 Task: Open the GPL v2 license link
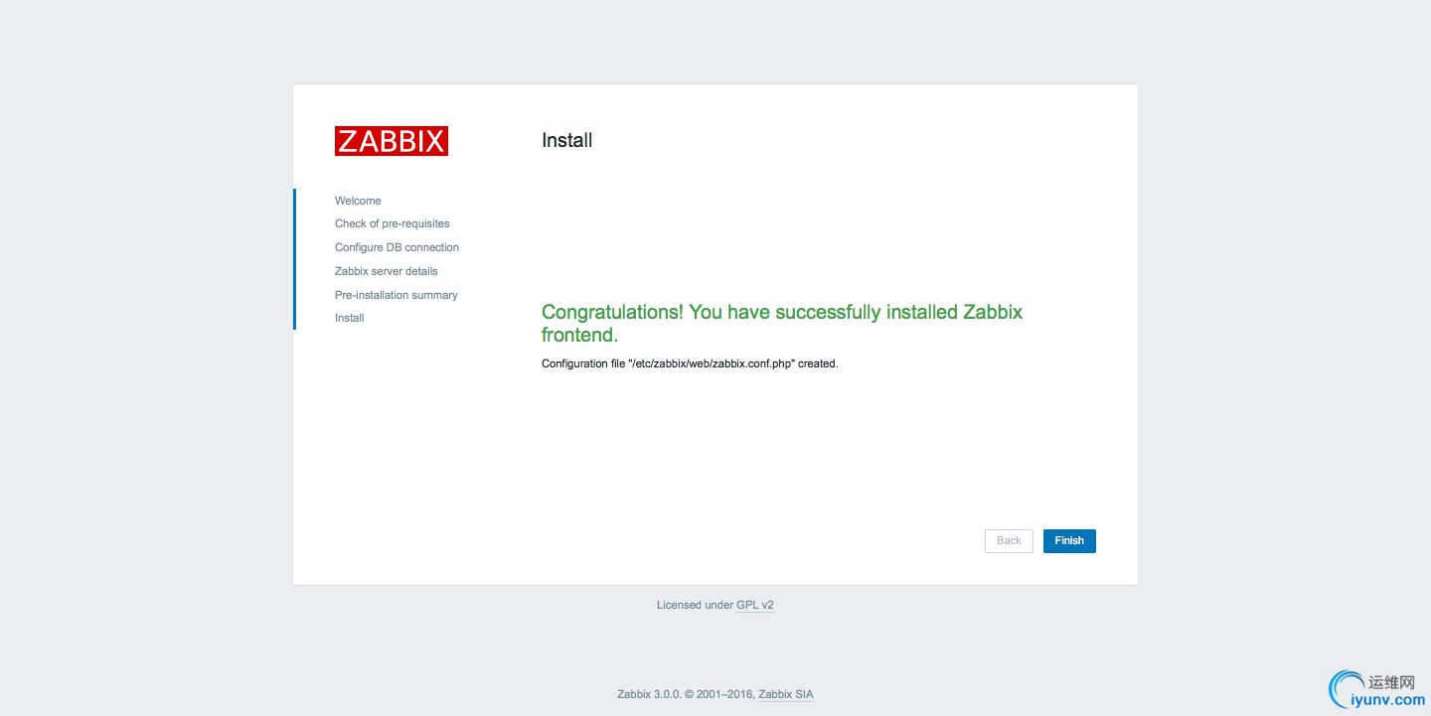[x=755, y=605]
